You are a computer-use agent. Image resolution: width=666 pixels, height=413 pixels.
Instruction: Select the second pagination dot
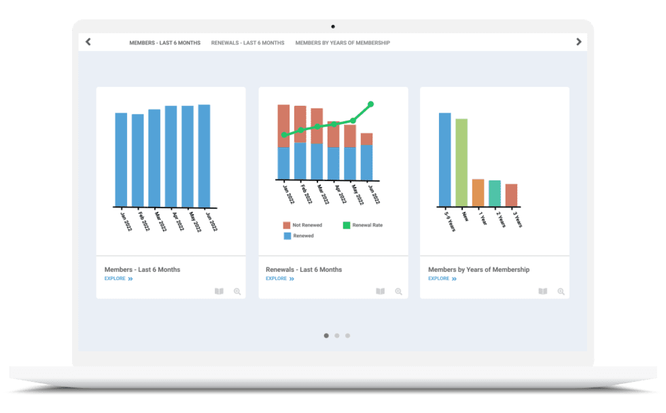coord(338,334)
